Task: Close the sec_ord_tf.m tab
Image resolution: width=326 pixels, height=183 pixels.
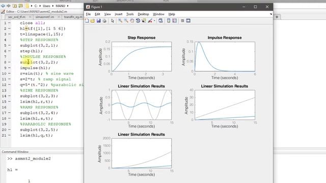Action: click(30, 17)
